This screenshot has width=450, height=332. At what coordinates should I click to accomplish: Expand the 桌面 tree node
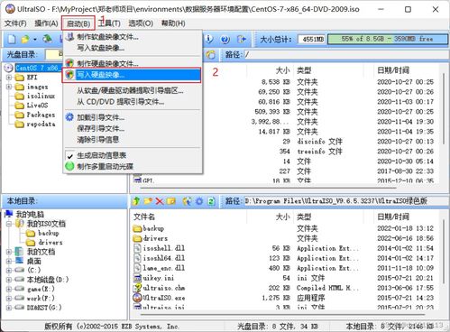point(9,261)
